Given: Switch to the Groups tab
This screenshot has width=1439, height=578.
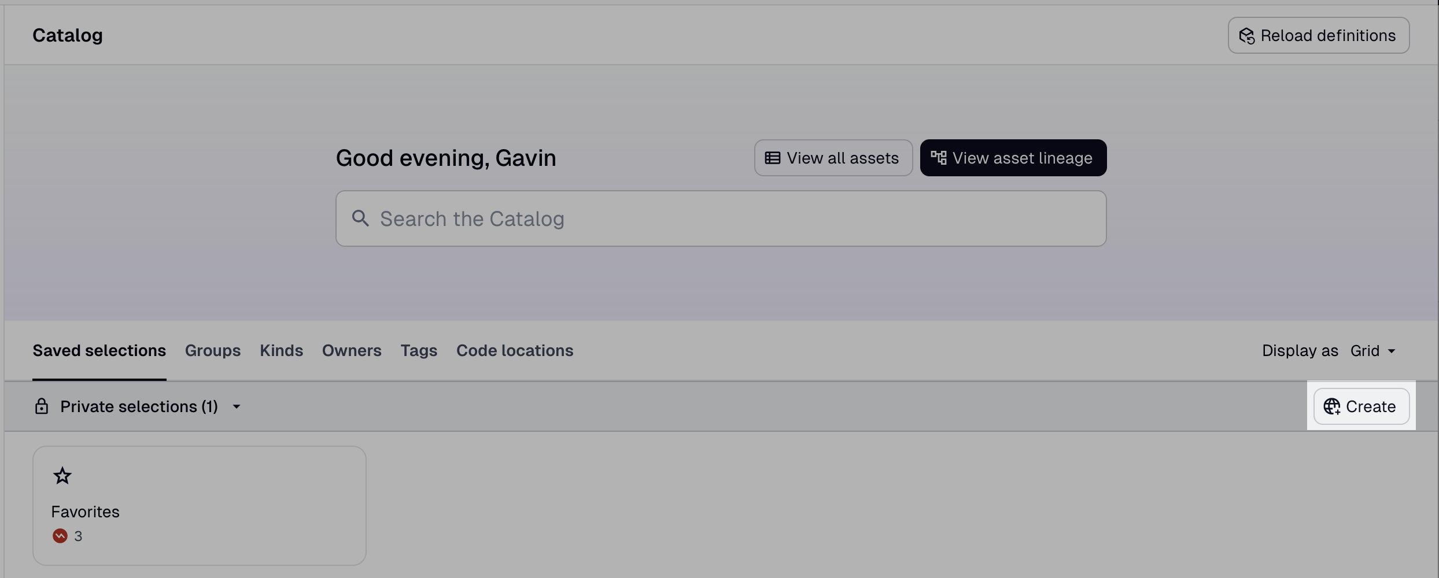Looking at the screenshot, I should (x=212, y=350).
